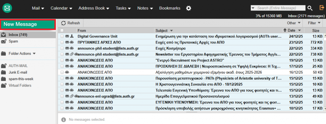Open Bookmarks
The height and width of the screenshot is (124, 326).
170,8
